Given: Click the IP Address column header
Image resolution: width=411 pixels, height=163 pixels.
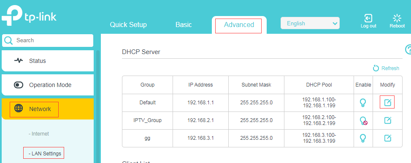Looking at the screenshot, I should click(x=200, y=85).
